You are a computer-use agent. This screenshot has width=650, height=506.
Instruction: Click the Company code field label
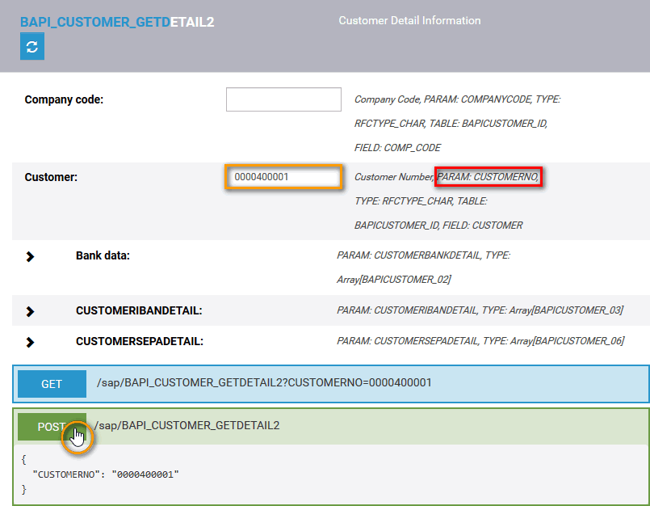pos(64,100)
